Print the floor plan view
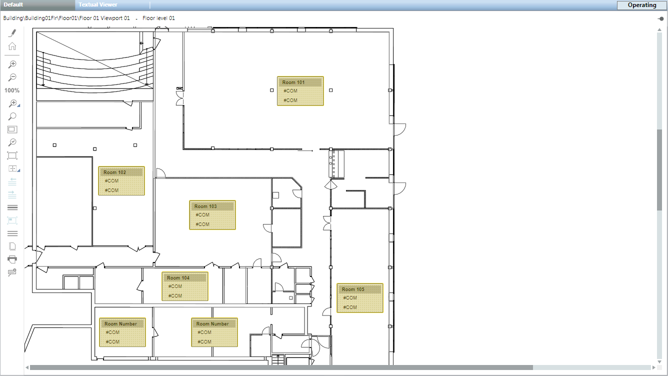668x376 pixels. tap(12, 259)
